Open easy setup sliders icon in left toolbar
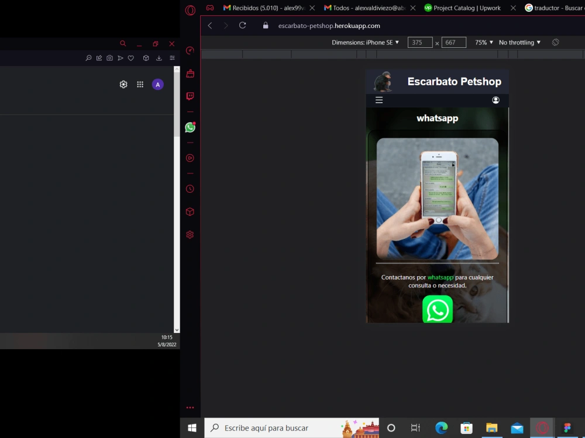The width and height of the screenshot is (585, 438). coord(172,58)
